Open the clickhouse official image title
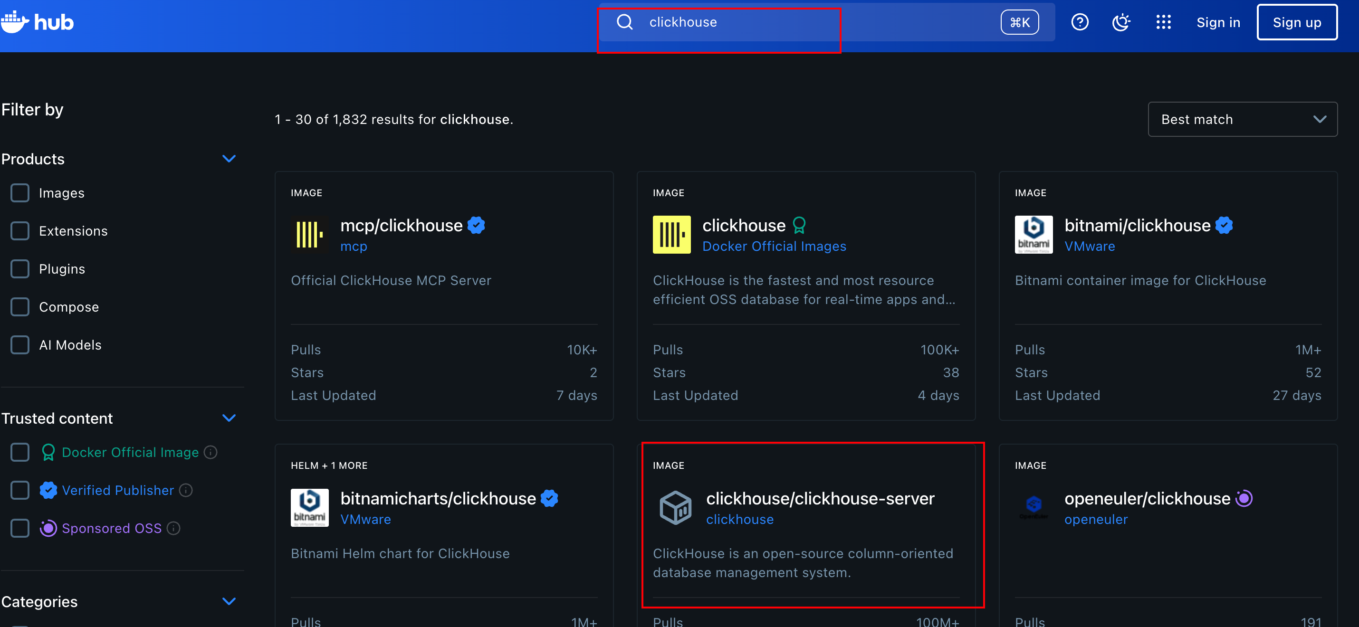Screen dimensions: 1359x627 point(743,225)
